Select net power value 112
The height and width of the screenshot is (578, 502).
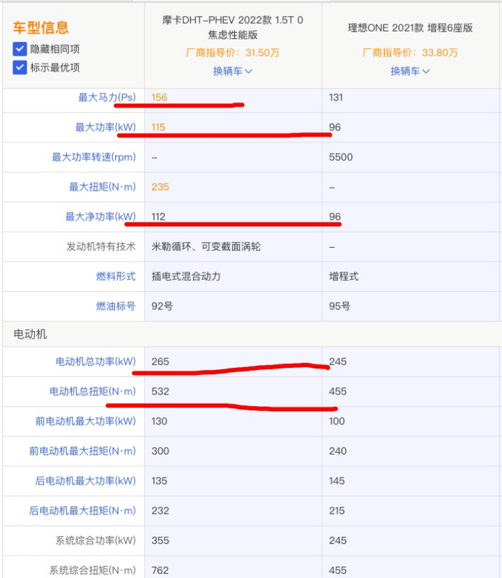[x=158, y=216]
